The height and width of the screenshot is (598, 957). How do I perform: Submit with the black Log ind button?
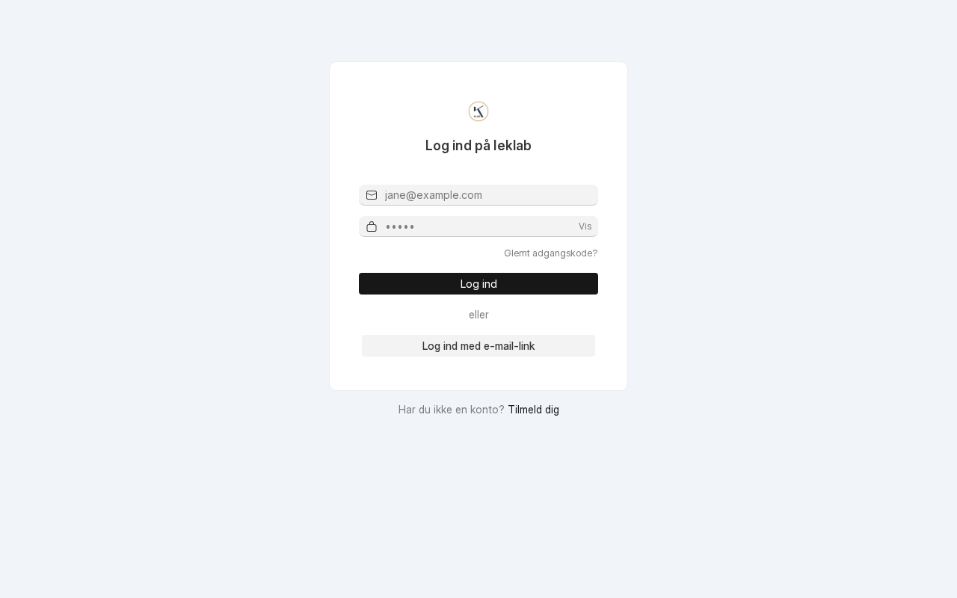click(478, 284)
